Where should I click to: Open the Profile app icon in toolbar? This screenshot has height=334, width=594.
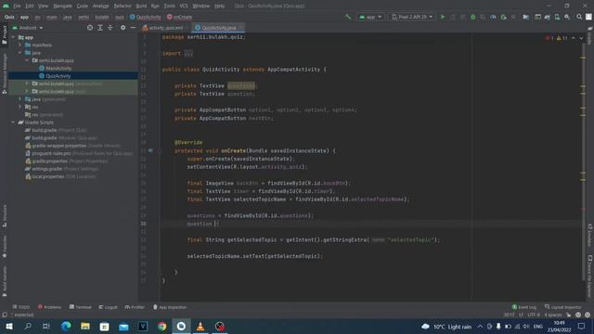(493, 17)
